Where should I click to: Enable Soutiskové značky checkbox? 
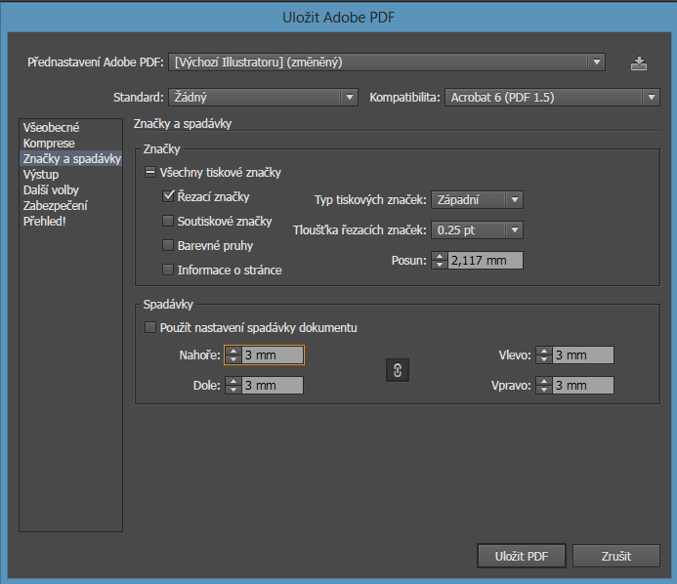point(169,222)
